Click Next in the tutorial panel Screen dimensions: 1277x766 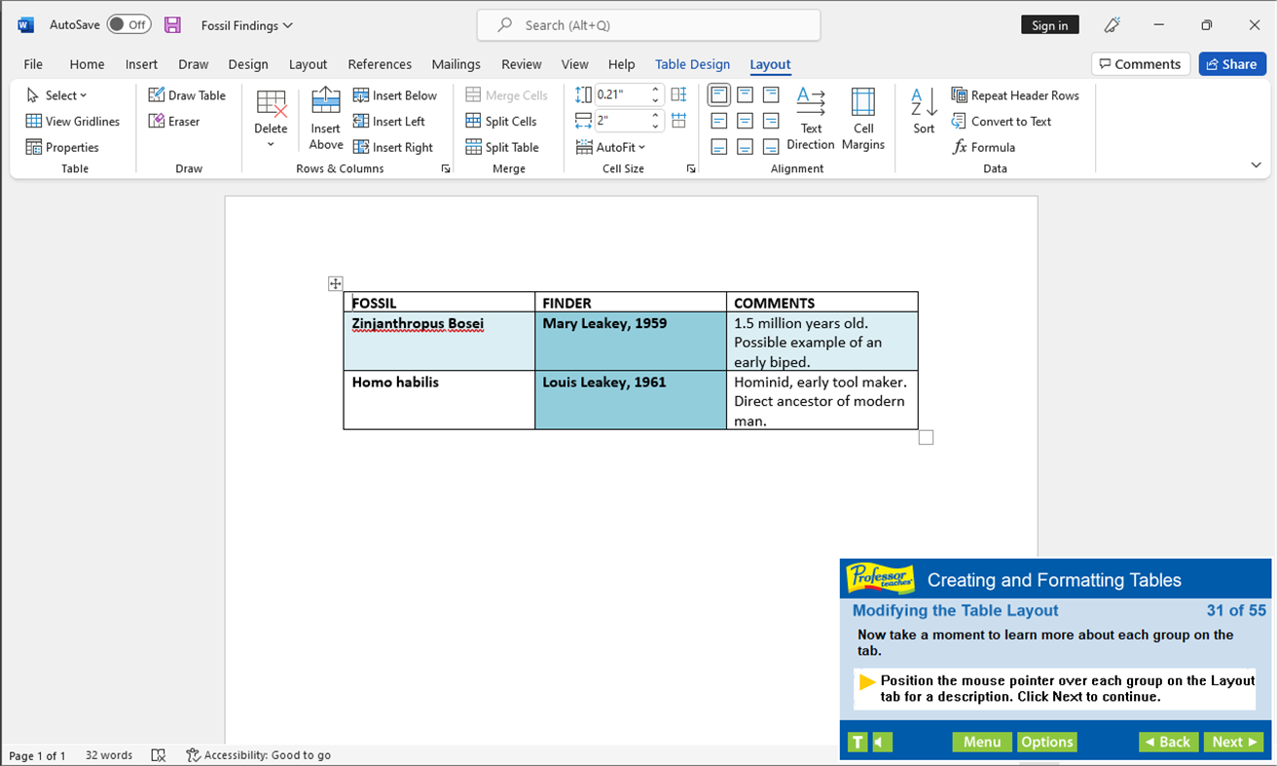pos(1233,741)
